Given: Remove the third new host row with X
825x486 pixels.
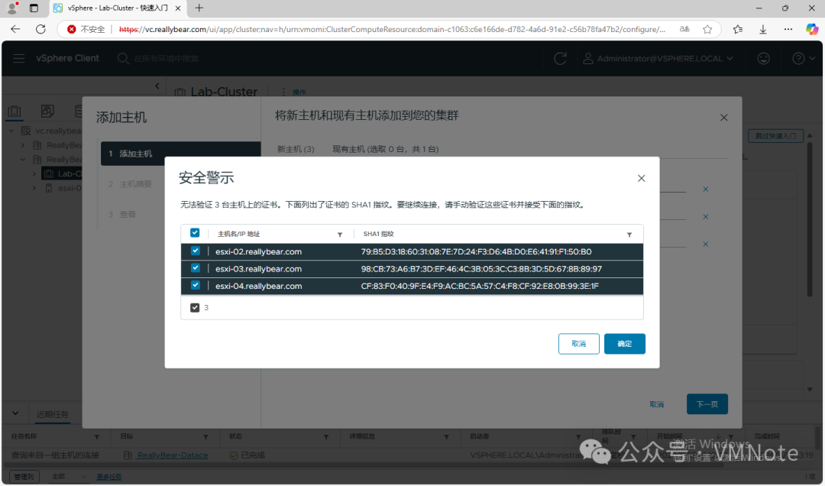Looking at the screenshot, I should click(x=706, y=244).
